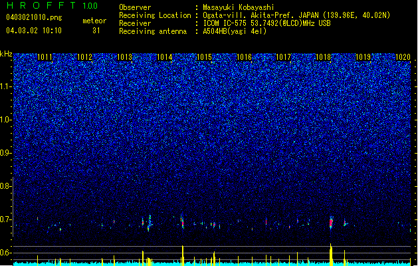Click the 'Receiving antenna' label
Viewport: 418px width, 266px height.
[153, 31]
